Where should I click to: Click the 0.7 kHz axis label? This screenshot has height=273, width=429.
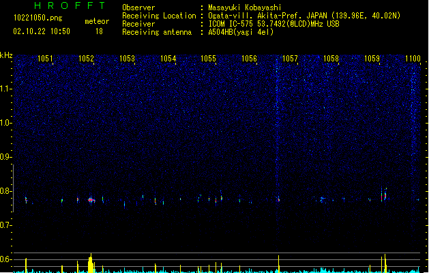click(x=6, y=225)
